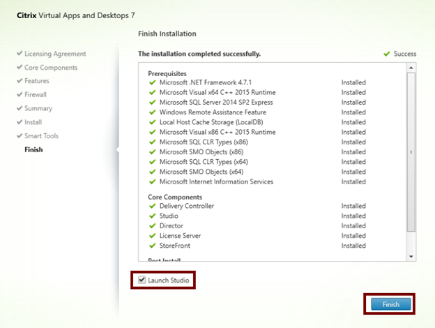The height and width of the screenshot is (328, 435).
Task: Click 'Windows Remote Assistance Feature' text
Action: click(x=213, y=112)
